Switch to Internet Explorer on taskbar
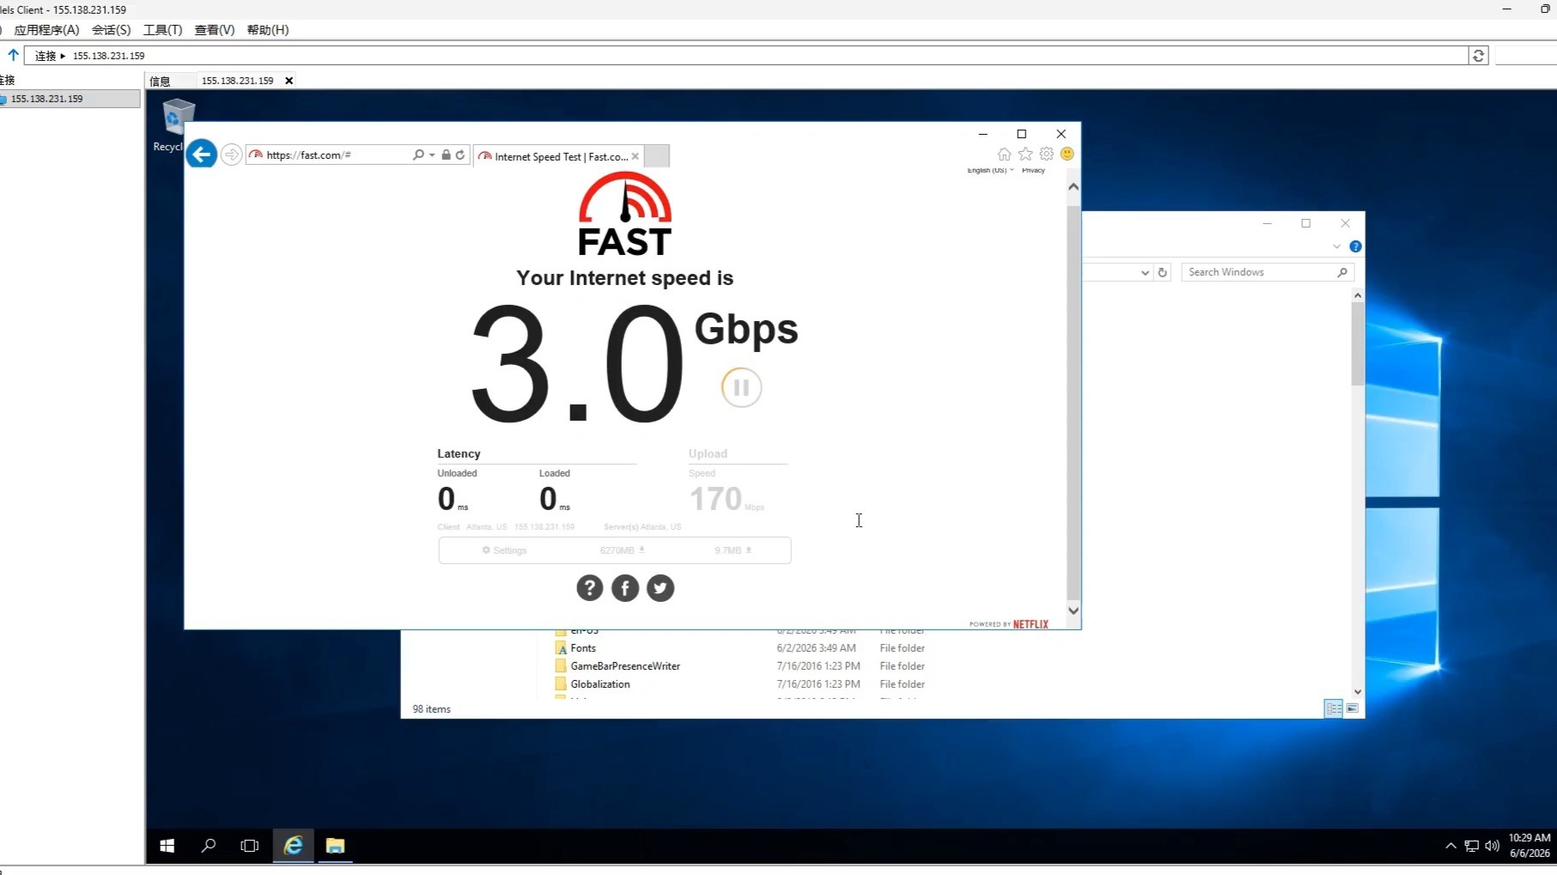1557x875 pixels. coord(293,846)
